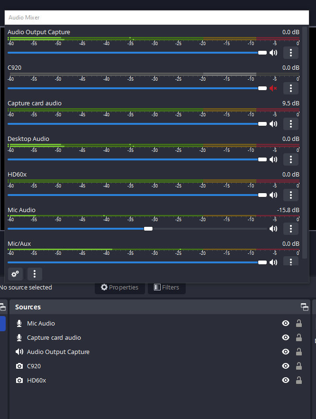Image resolution: width=316 pixels, height=419 pixels.
Task: Lock the Audio Output Capture source
Action: point(299,352)
